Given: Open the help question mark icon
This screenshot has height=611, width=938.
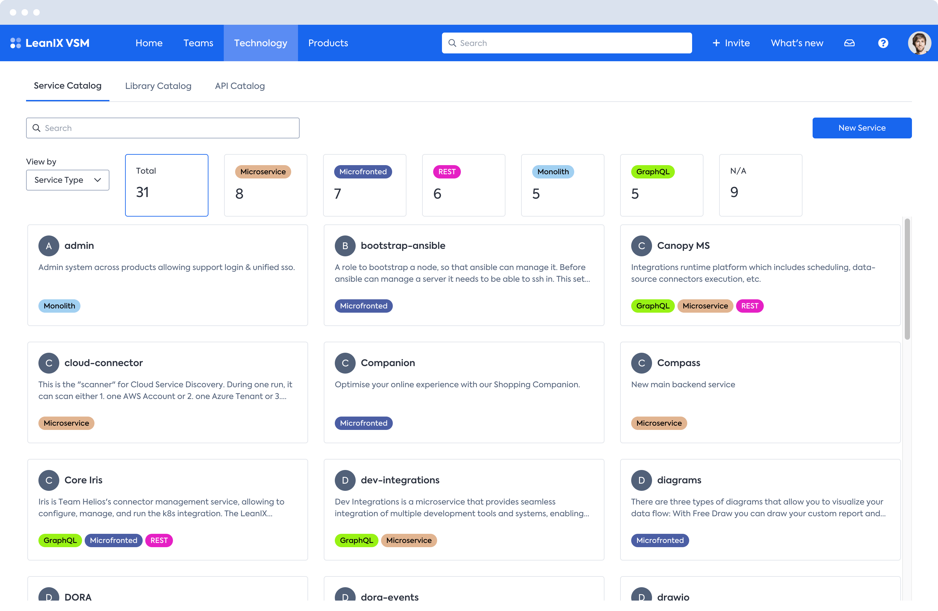Looking at the screenshot, I should [x=883, y=43].
